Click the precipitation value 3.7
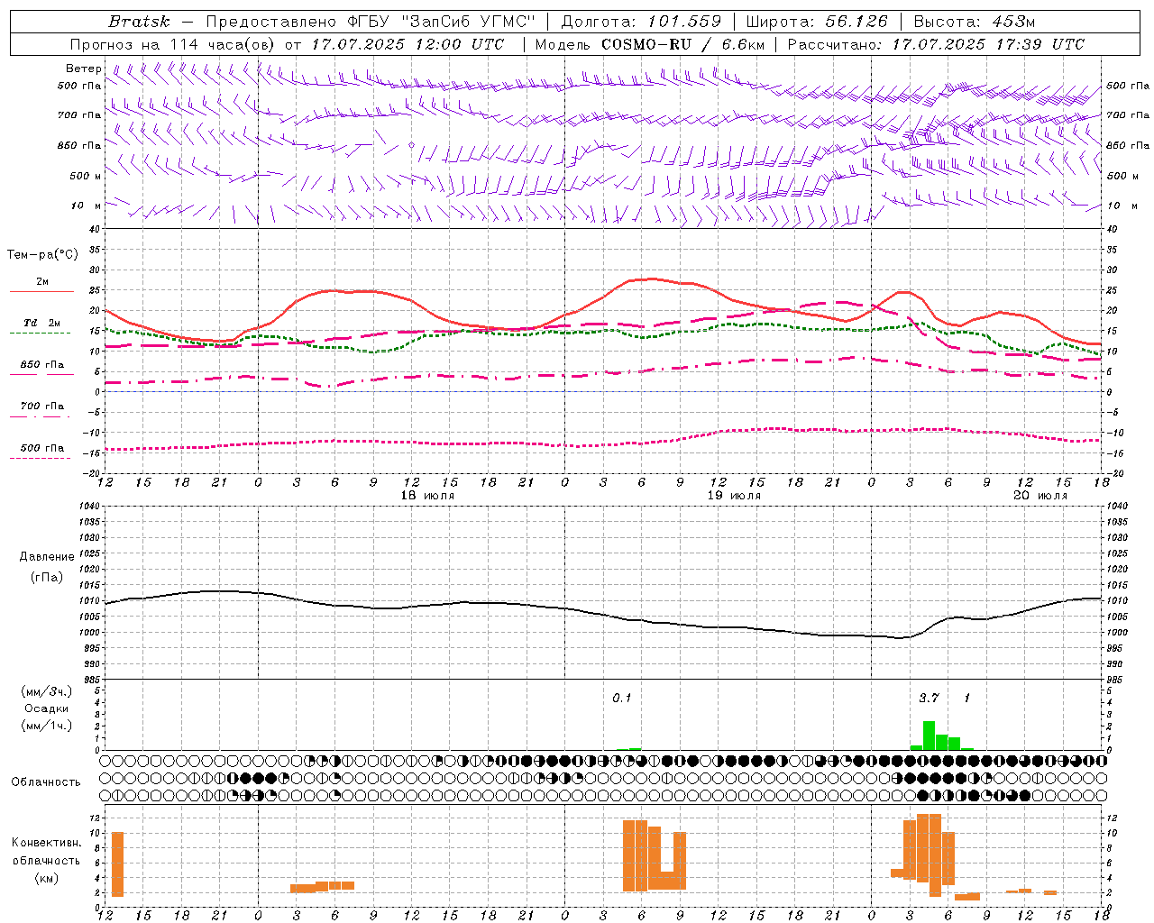 [x=929, y=699]
